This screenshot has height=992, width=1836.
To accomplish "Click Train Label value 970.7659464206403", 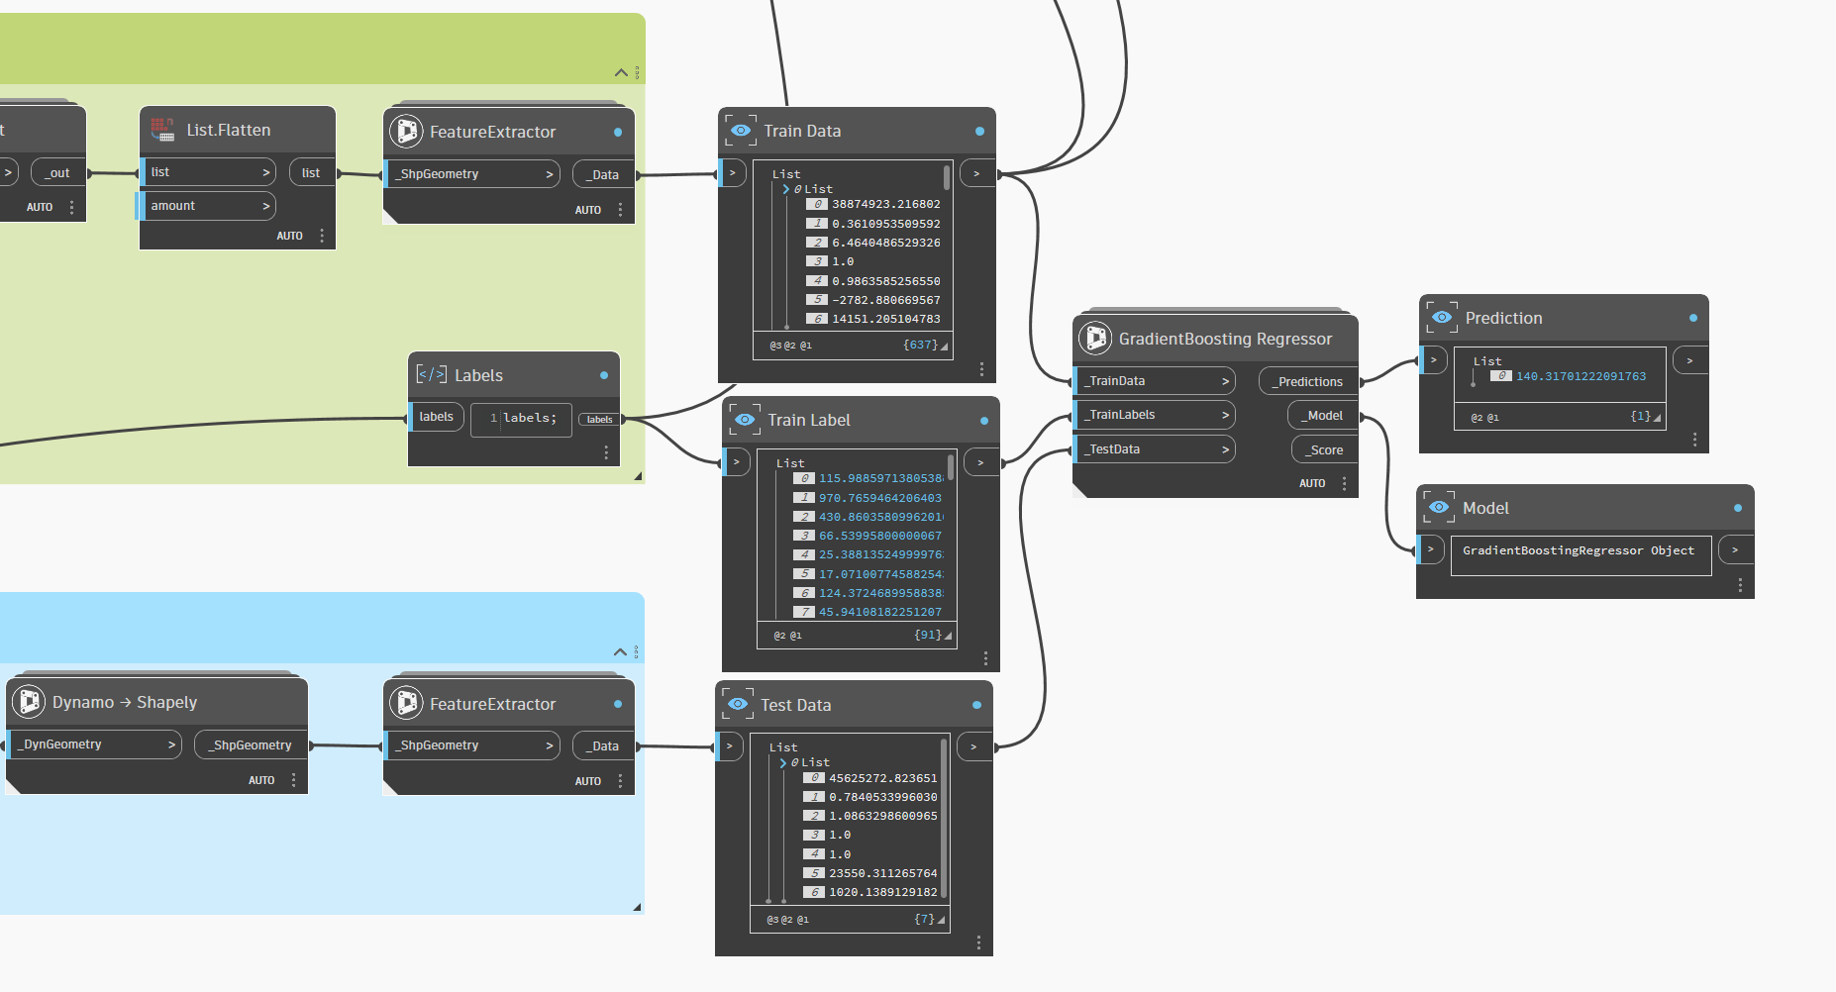I will [880, 498].
